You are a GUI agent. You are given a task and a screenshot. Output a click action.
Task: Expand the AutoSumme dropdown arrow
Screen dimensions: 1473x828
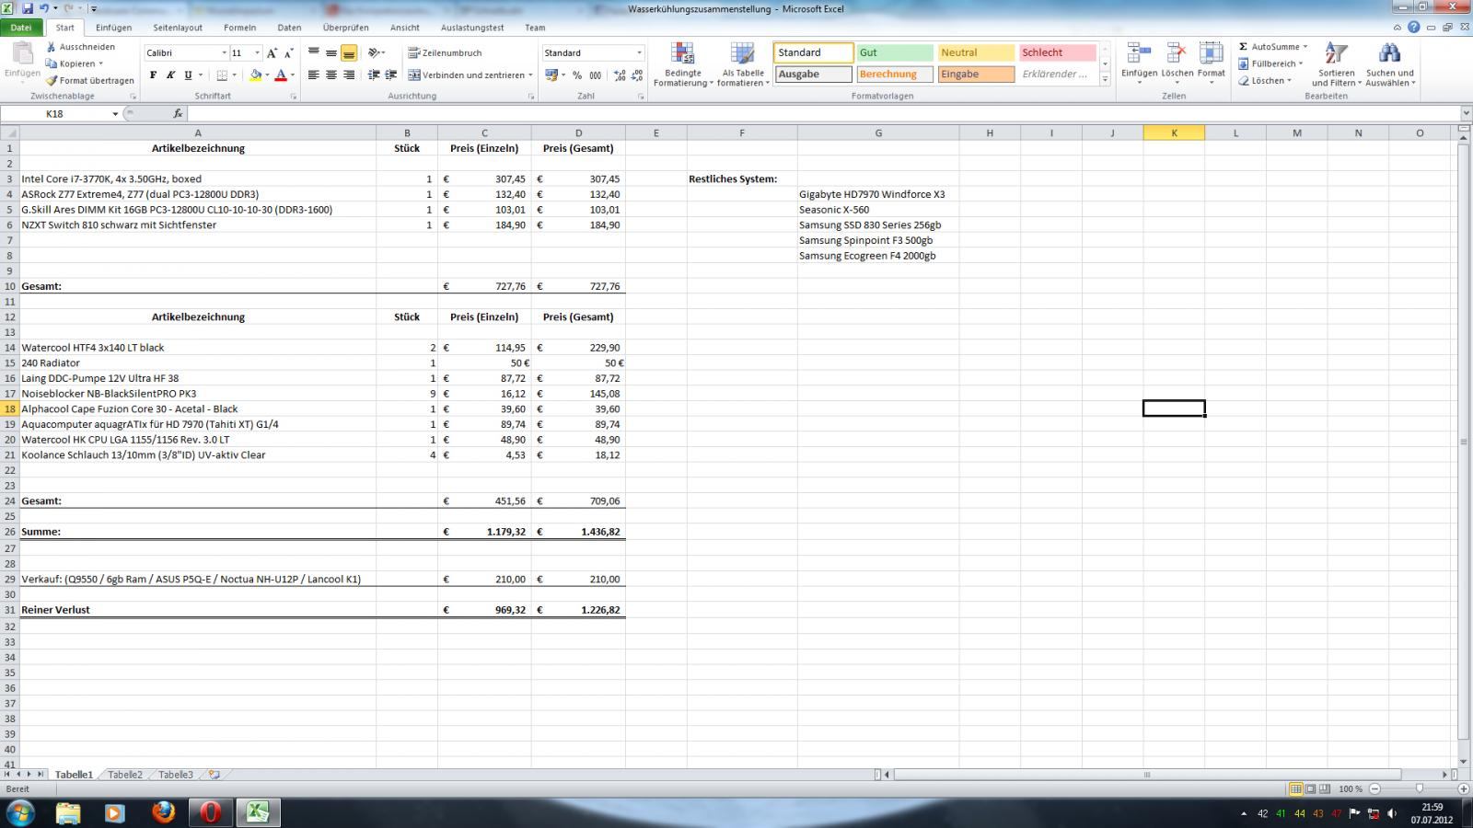[x=1305, y=47]
